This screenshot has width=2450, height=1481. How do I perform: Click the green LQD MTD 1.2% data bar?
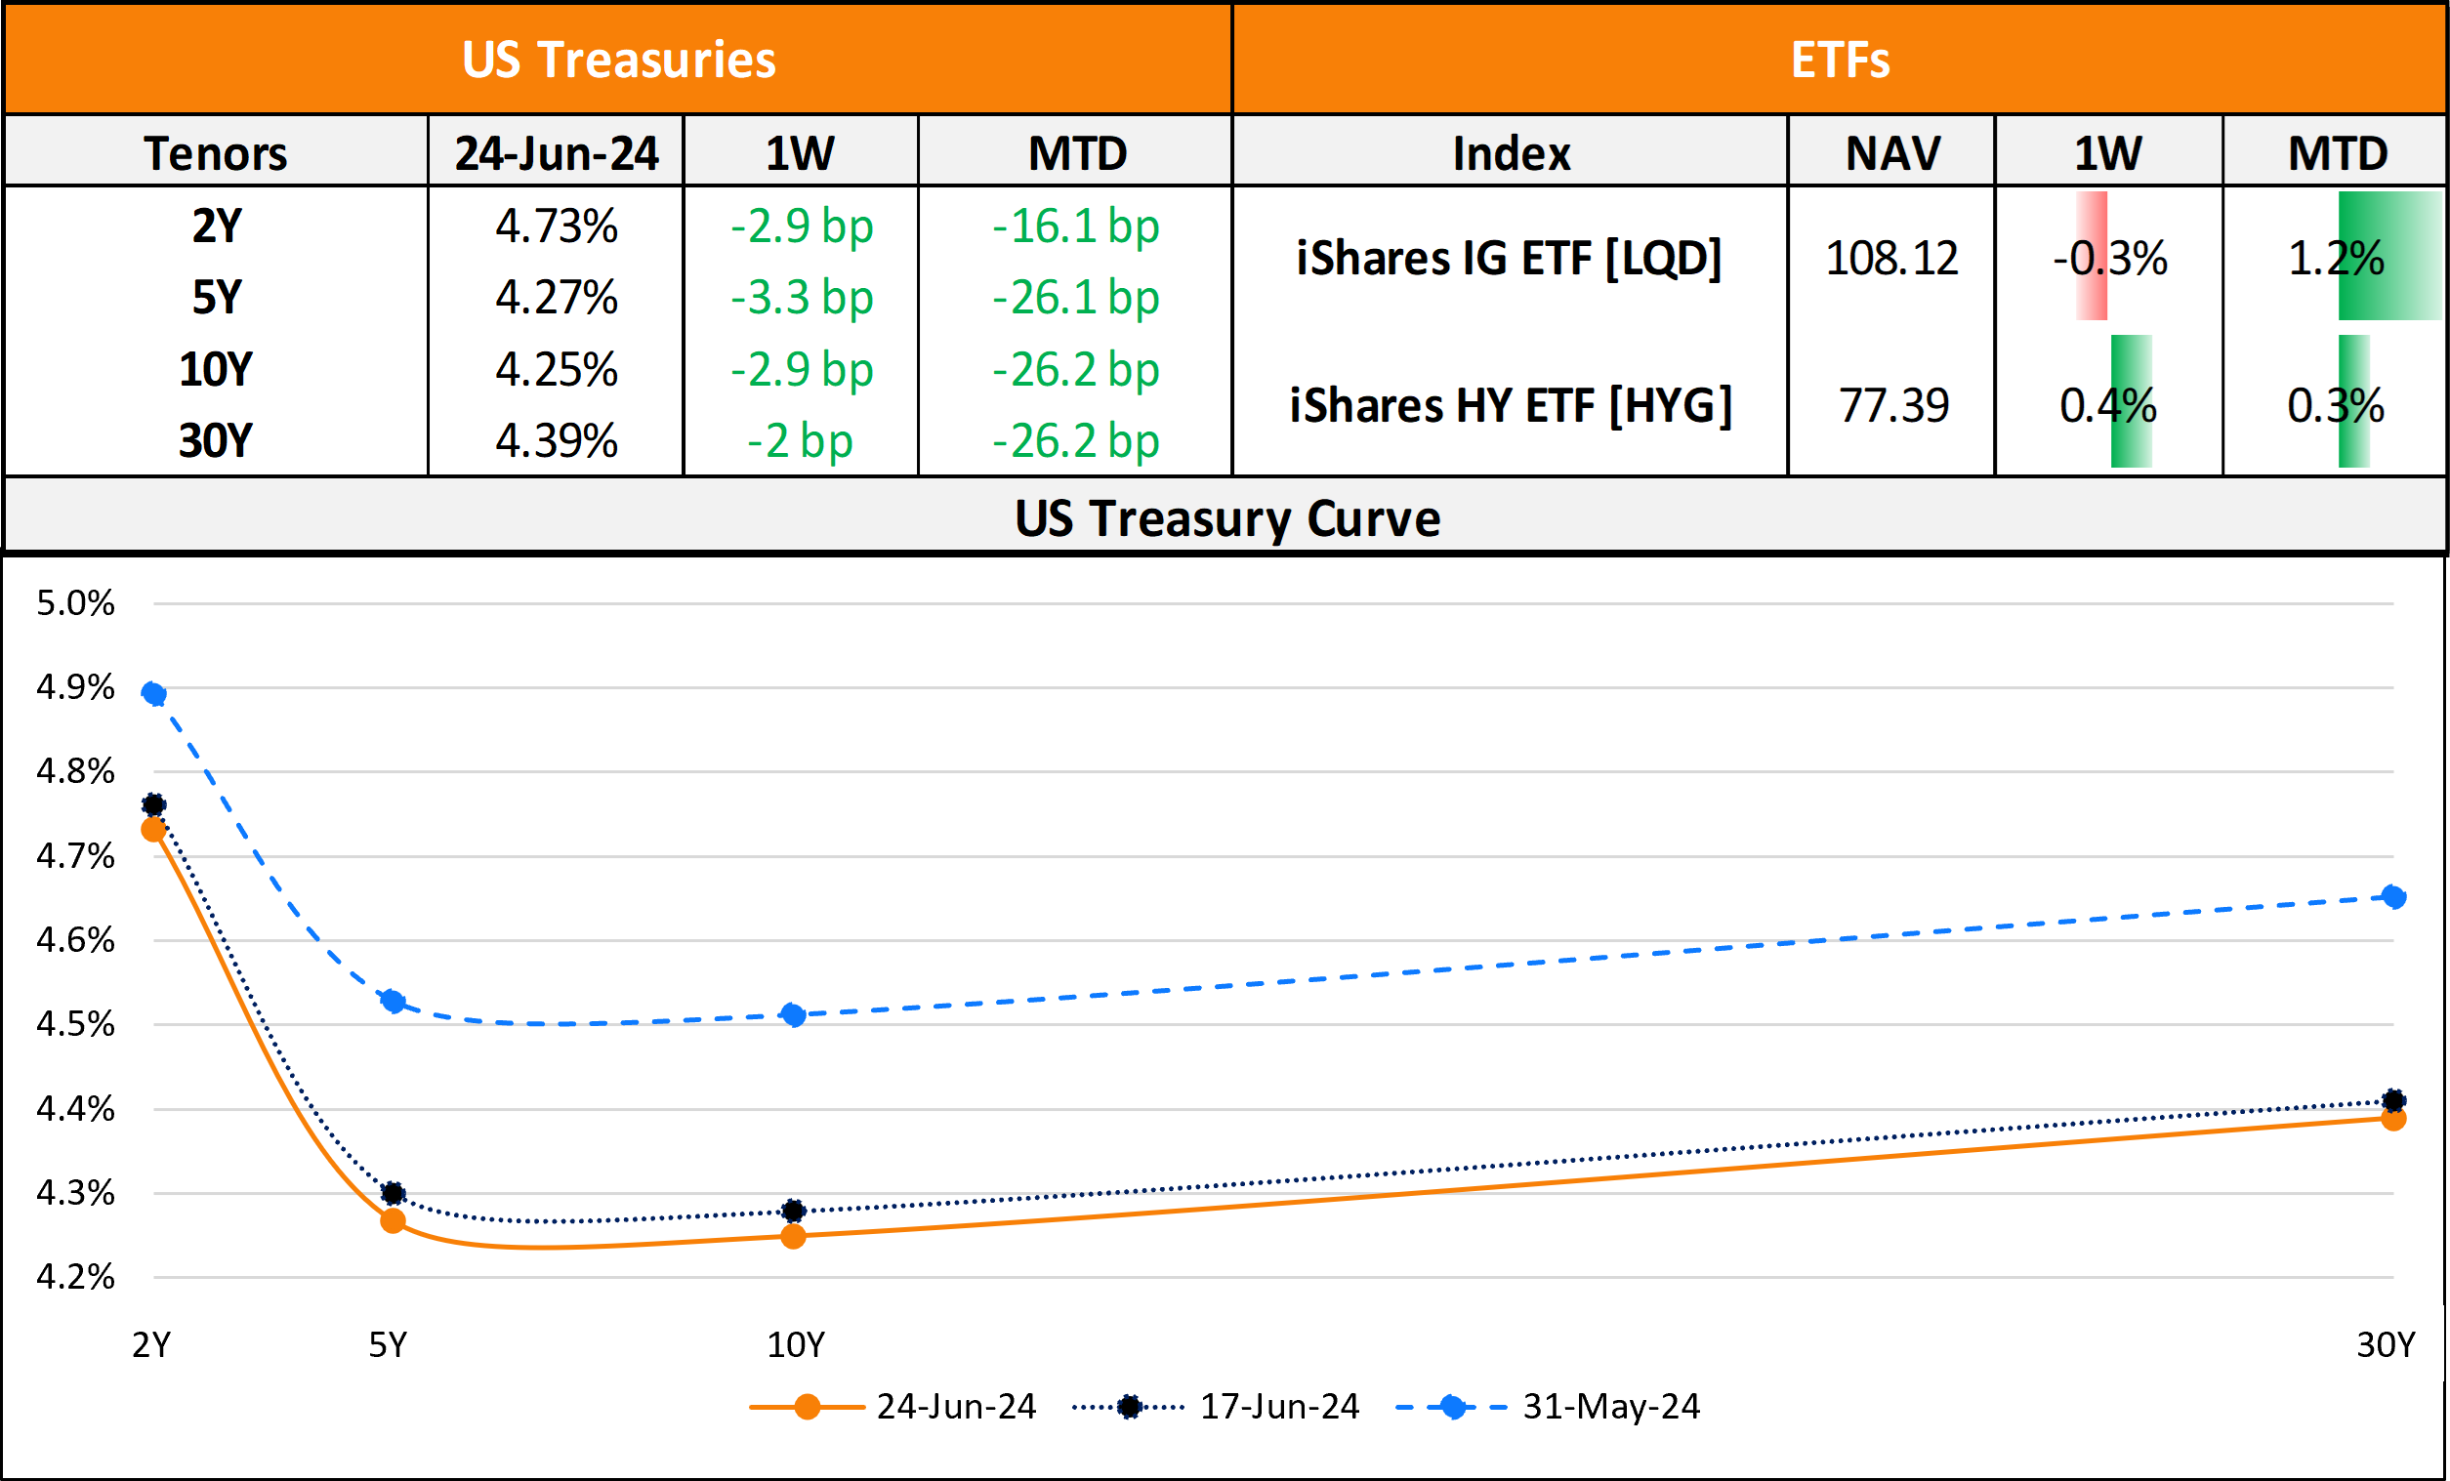tap(2389, 257)
